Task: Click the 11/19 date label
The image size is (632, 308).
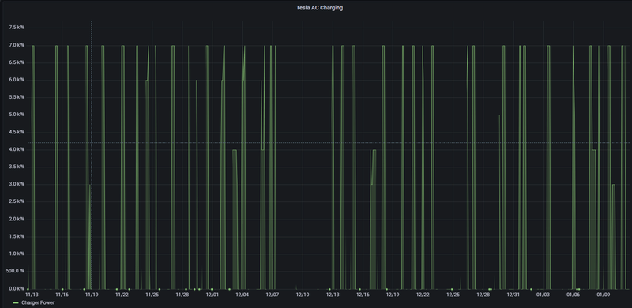Action: [x=92, y=295]
